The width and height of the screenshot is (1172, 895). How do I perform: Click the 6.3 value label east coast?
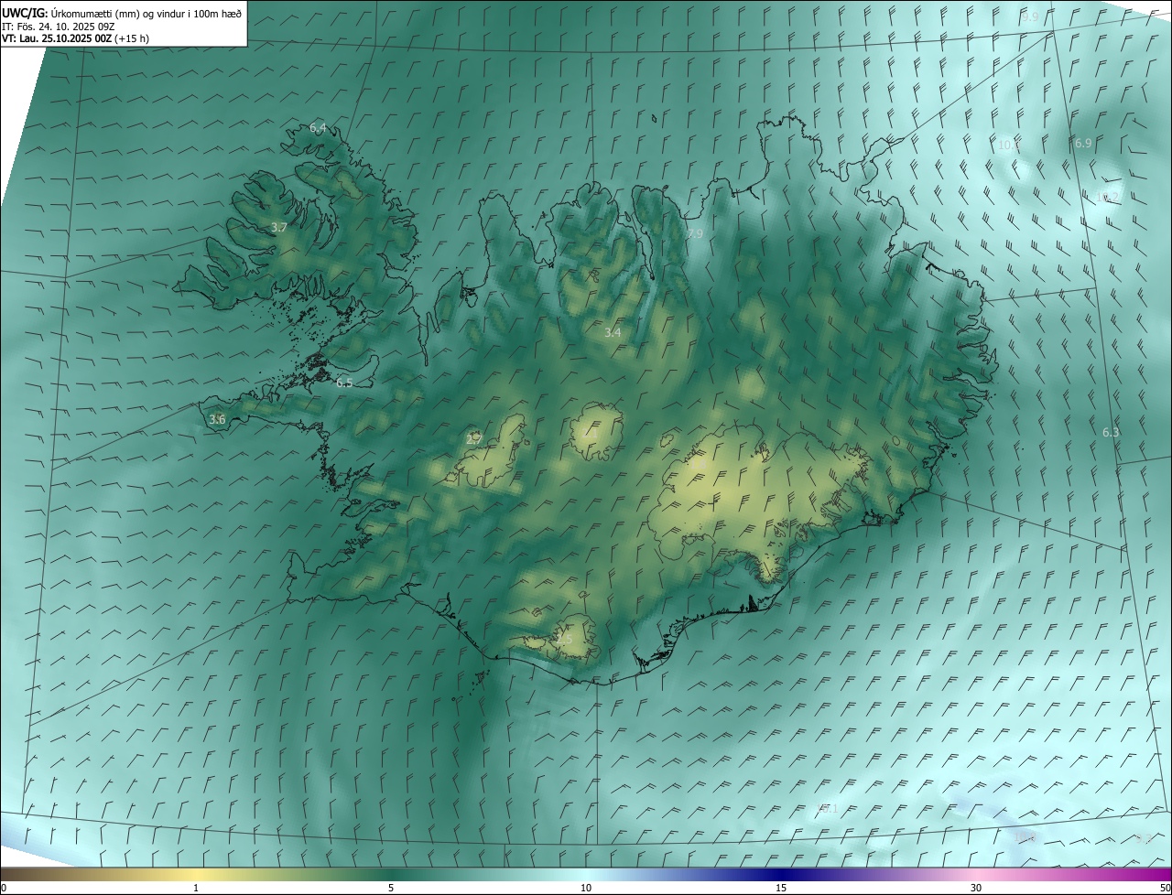click(x=1111, y=432)
